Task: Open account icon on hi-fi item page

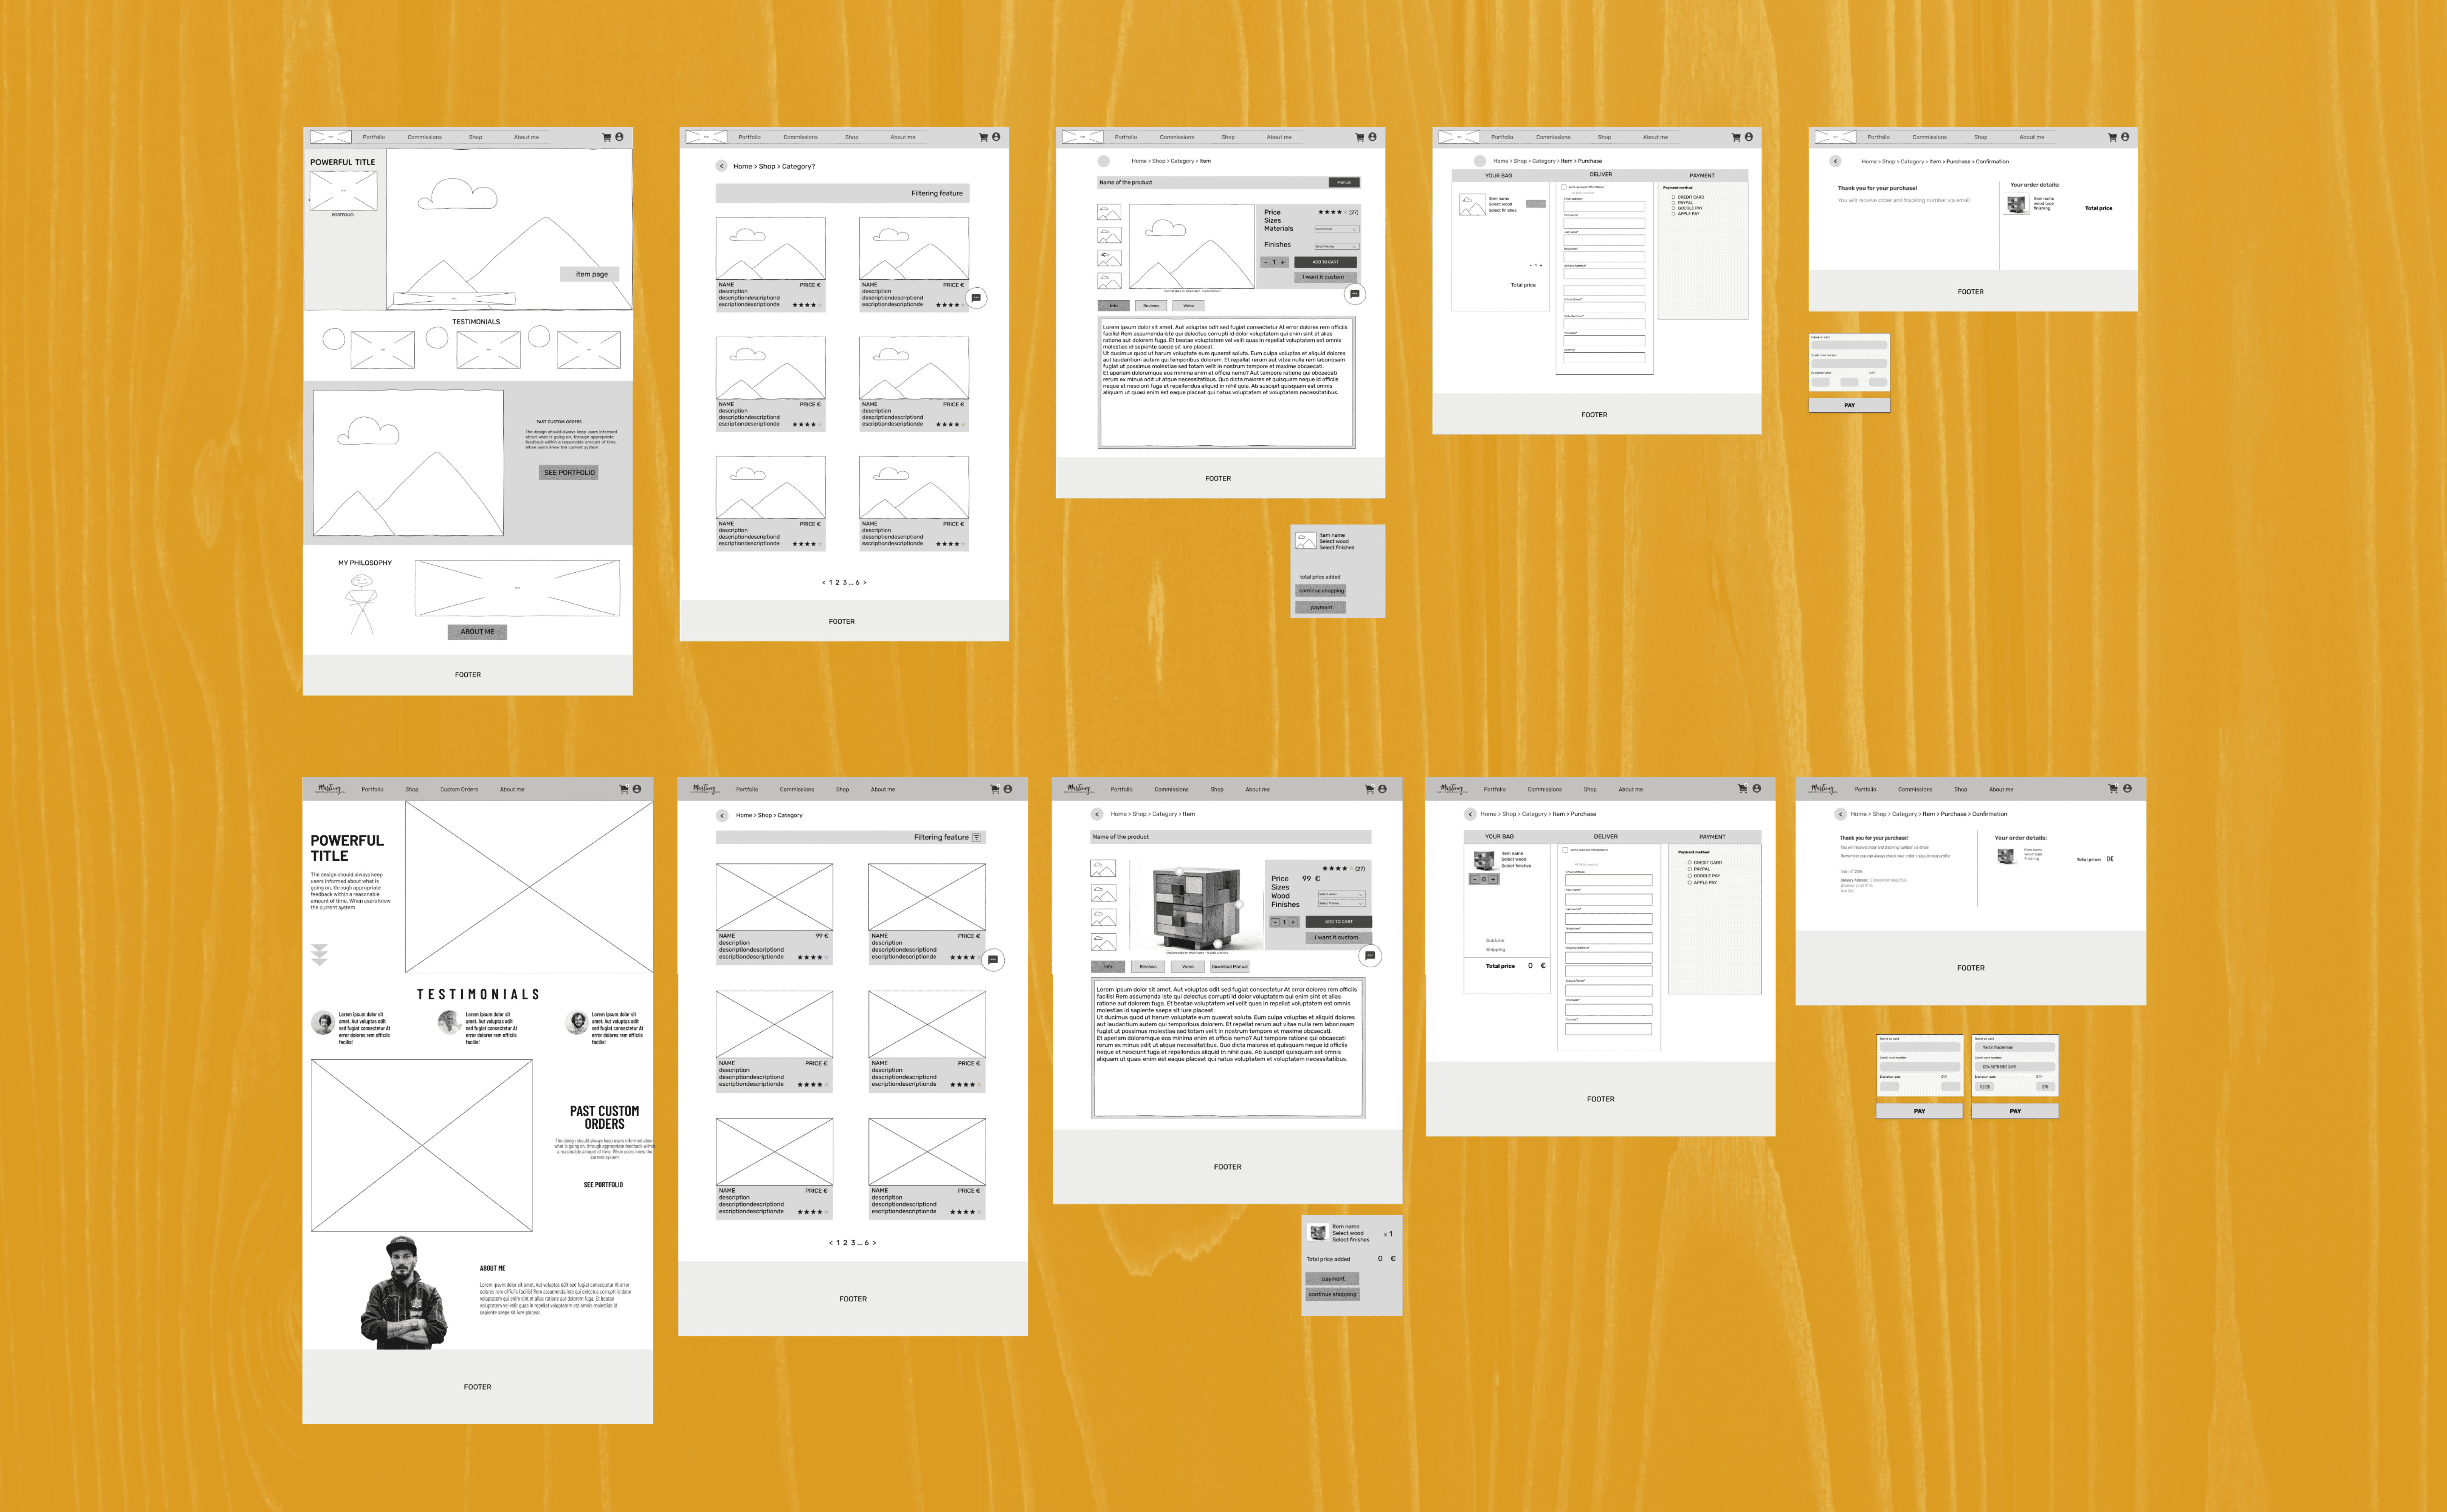Action: pyautogui.click(x=1382, y=789)
